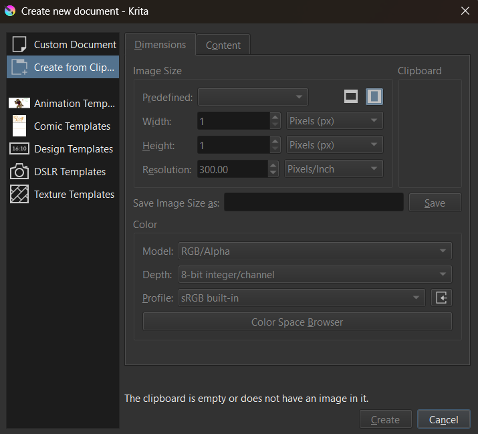478x434 pixels.
Task: Open the DSLR Templates camera icon
Action: tap(19, 172)
